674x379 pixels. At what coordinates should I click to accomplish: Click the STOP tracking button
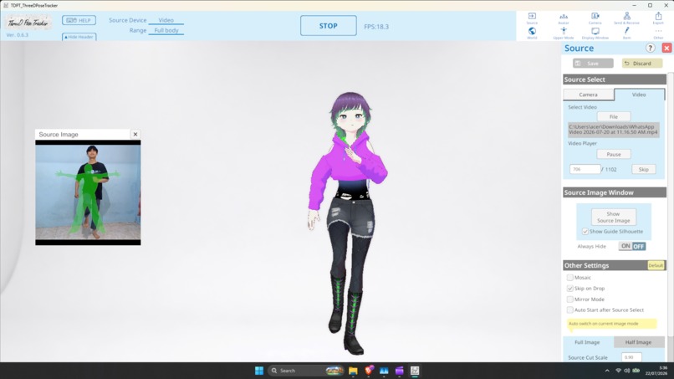pos(329,26)
